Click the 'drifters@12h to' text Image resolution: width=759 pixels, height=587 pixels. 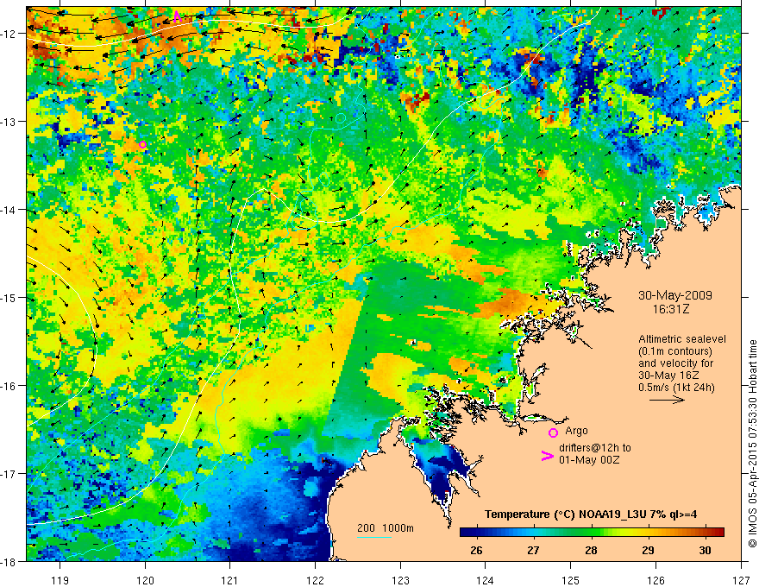tap(595, 447)
